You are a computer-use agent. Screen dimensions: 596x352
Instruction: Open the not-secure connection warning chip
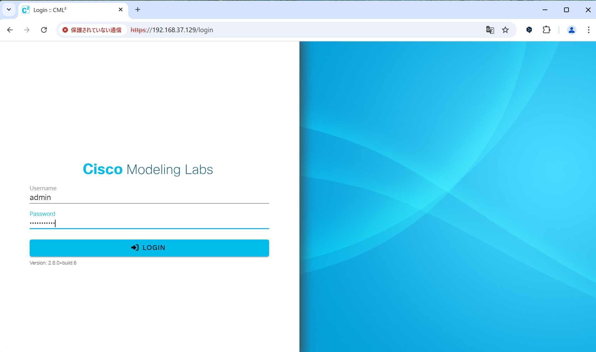click(92, 30)
